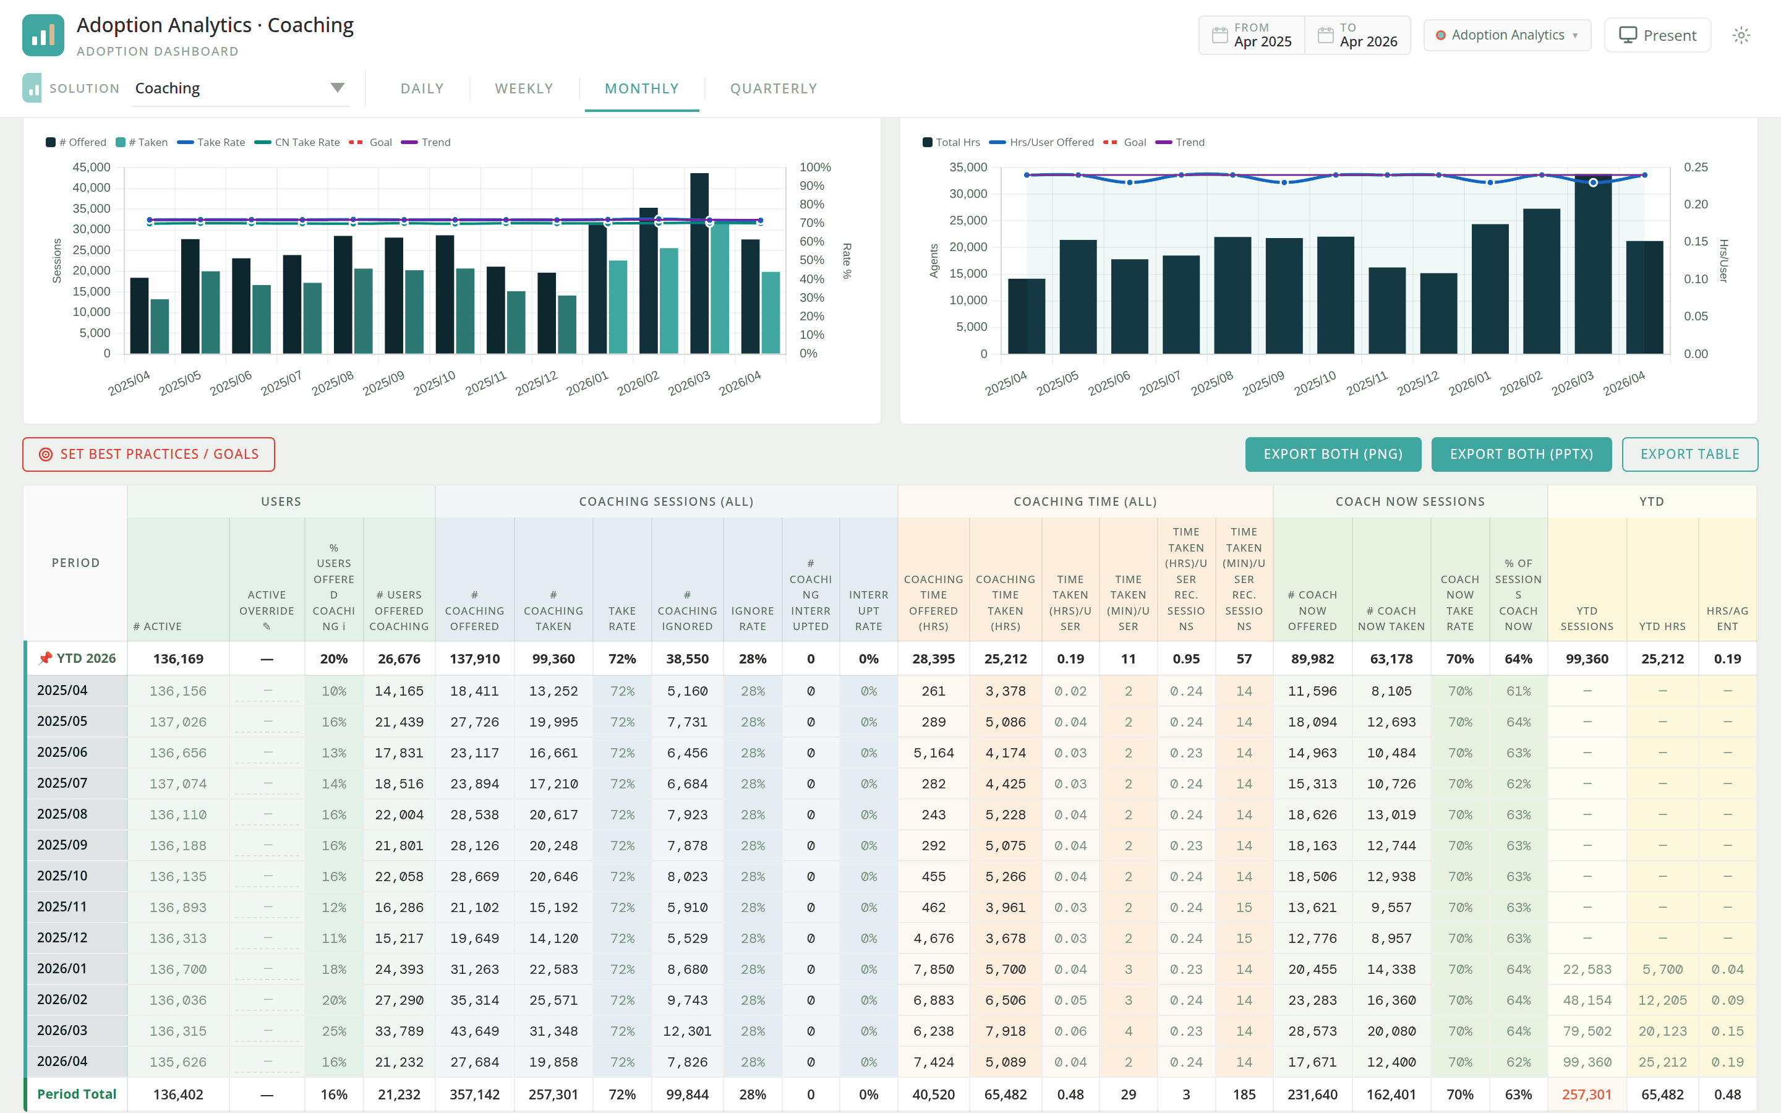The height and width of the screenshot is (1113, 1781).
Task: Click the 28,573 Coach Now offered cell
Action: pyautogui.click(x=1312, y=1031)
